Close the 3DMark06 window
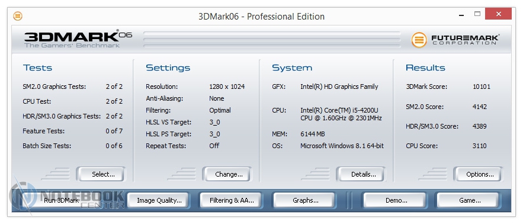This screenshot has width=523, height=224. coord(498,14)
